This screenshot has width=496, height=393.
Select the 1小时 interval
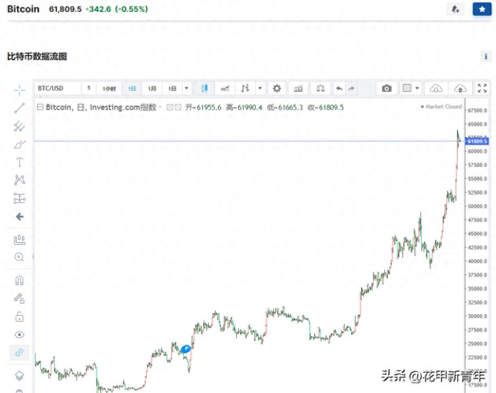[x=109, y=88]
